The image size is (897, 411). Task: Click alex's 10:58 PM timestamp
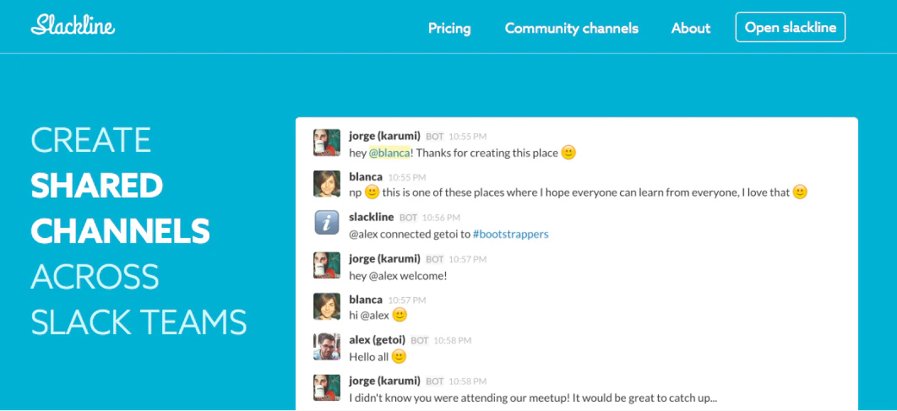tap(453, 341)
